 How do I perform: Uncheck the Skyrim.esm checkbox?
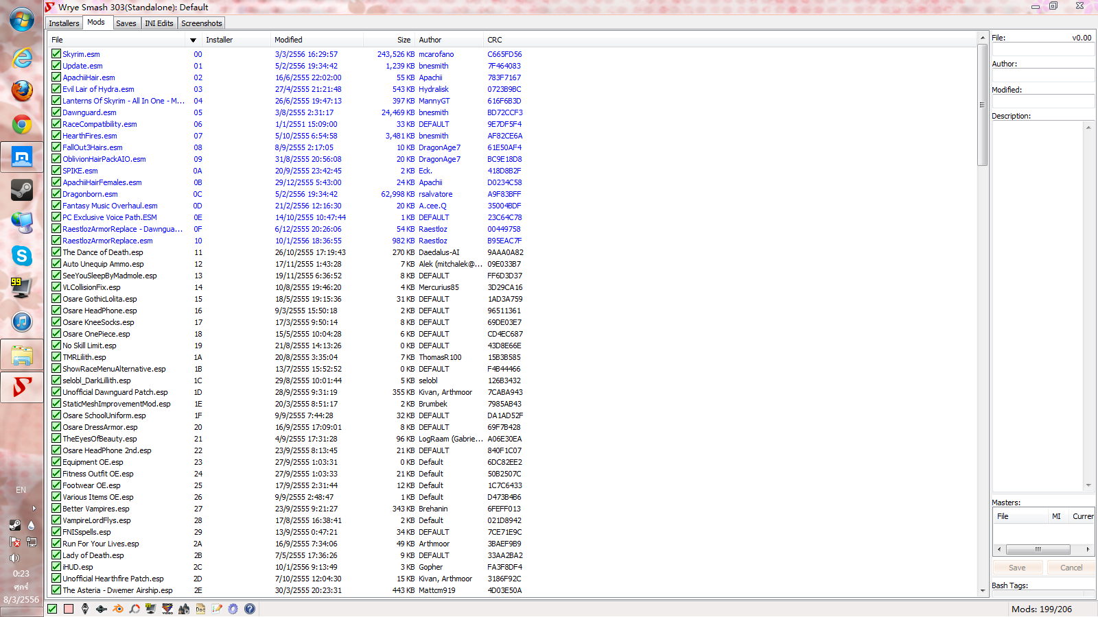point(56,53)
